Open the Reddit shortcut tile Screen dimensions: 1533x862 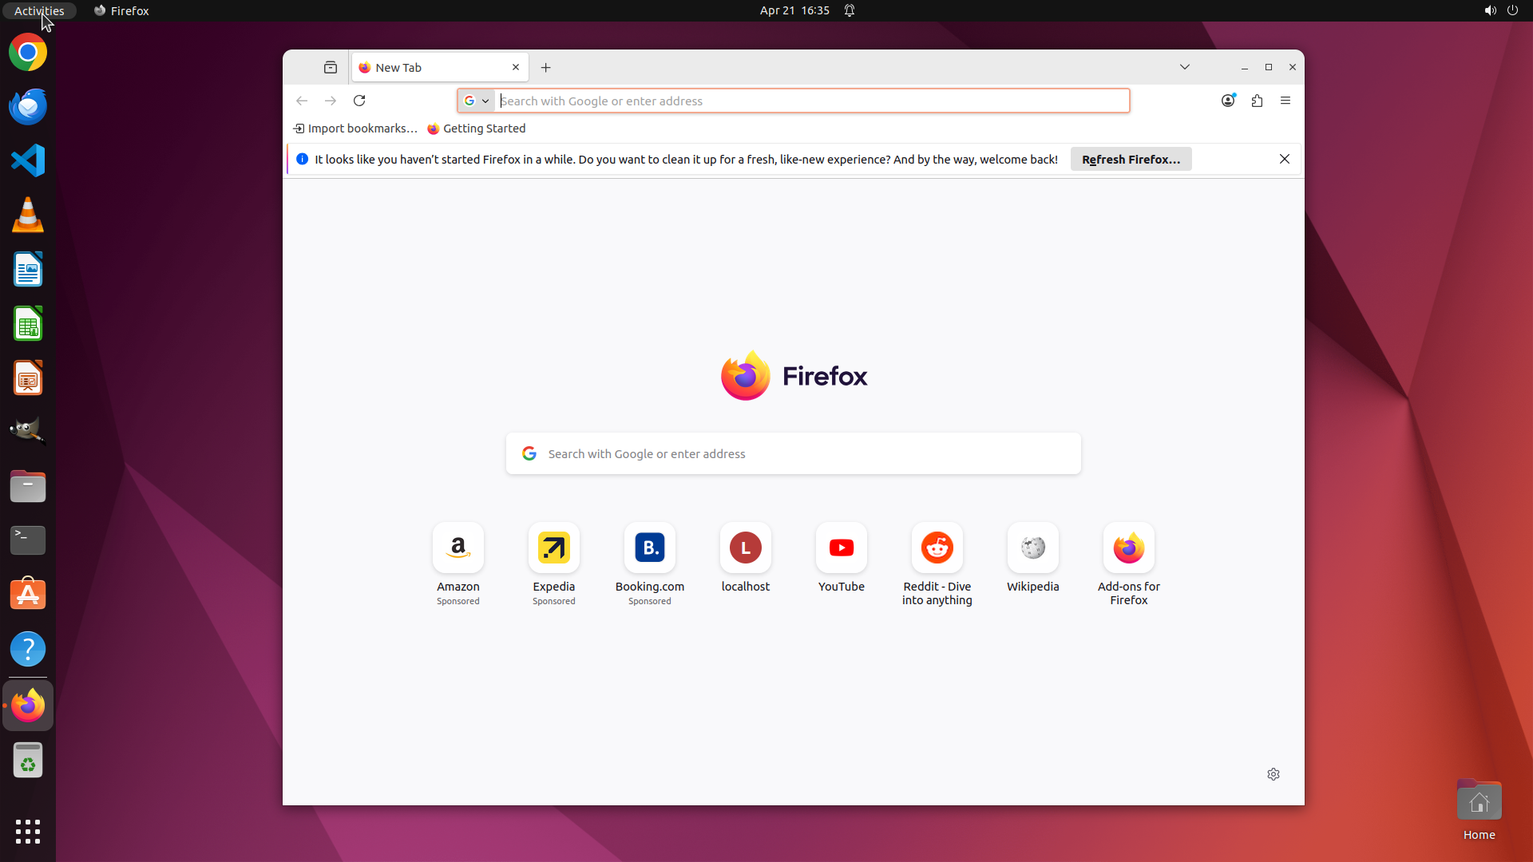click(937, 548)
